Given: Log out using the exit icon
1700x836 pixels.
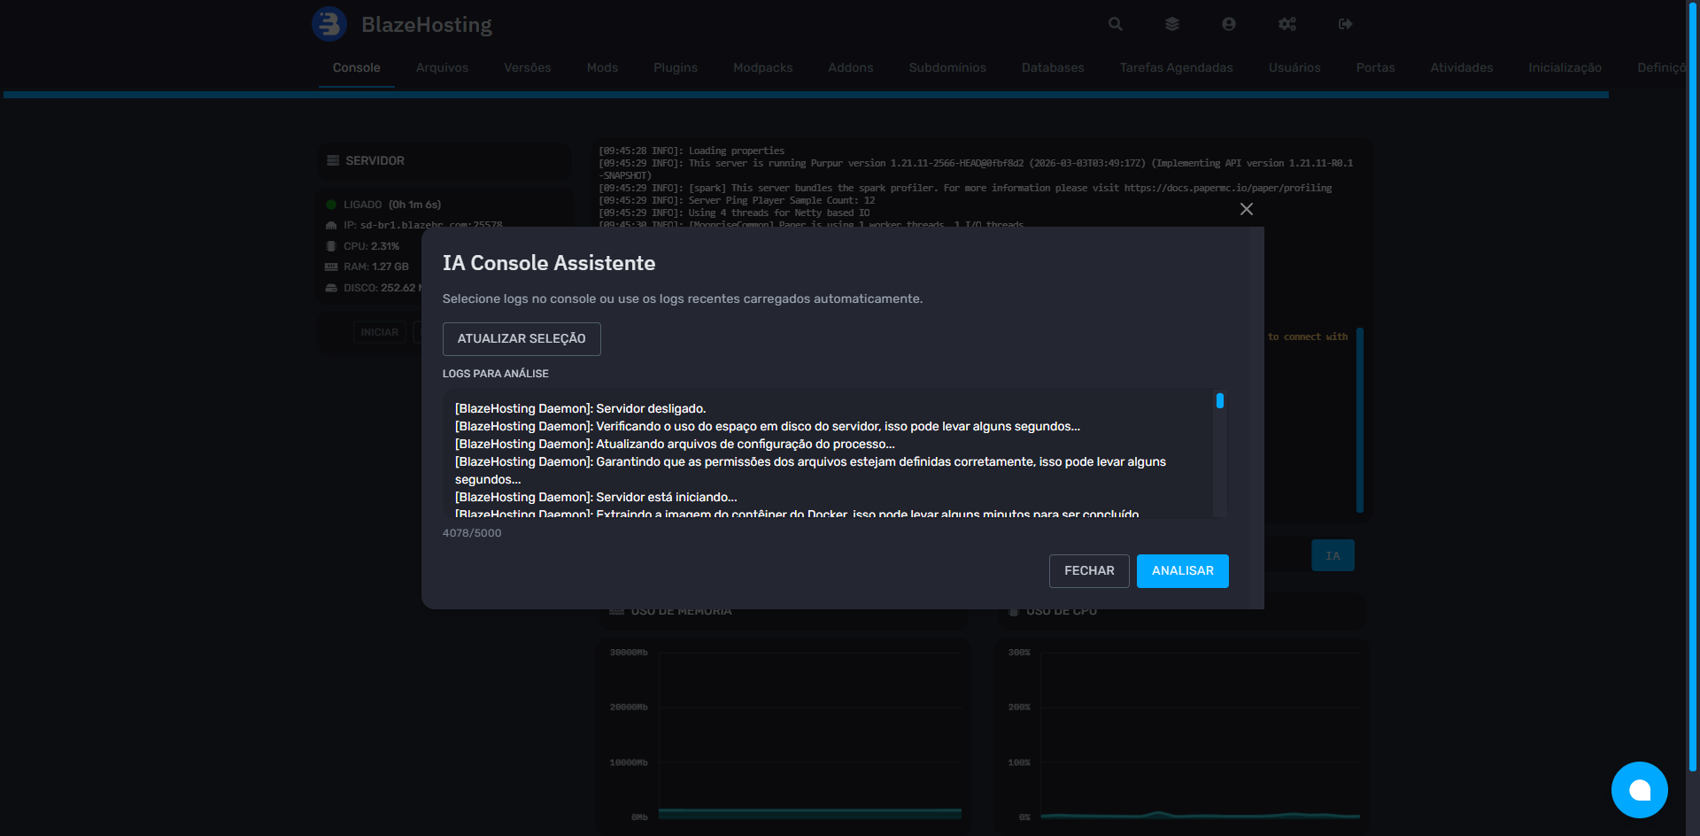Looking at the screenshot, I should click(x=1344, y=24).
